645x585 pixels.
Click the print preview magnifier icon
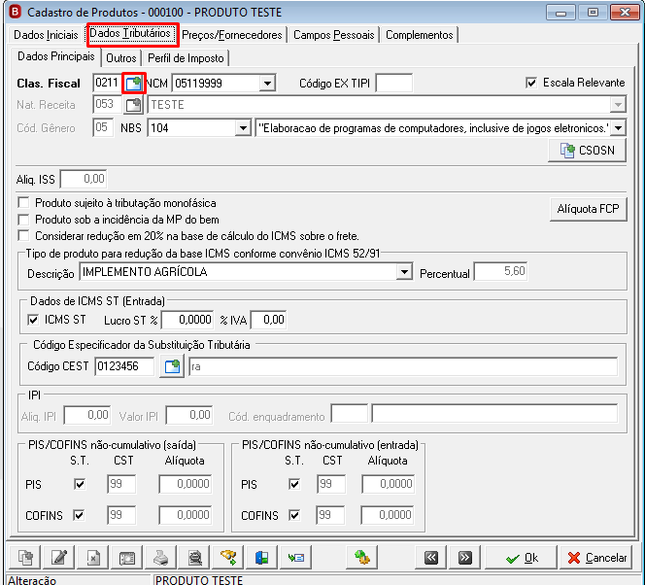(x=194, y=558)
